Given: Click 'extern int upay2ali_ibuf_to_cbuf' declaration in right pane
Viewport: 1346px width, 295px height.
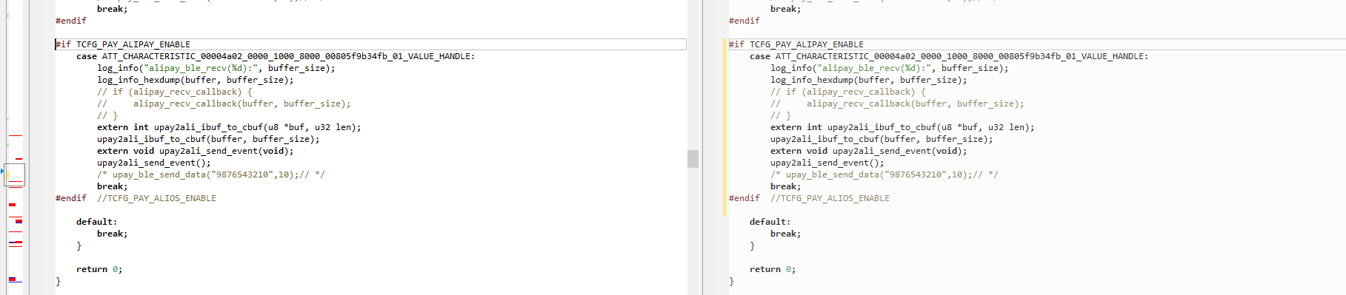Looking at the screenshot, I should [902, 127].
